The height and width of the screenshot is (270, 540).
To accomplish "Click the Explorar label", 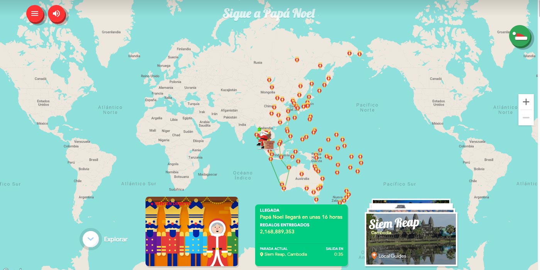I will point(115,240).
